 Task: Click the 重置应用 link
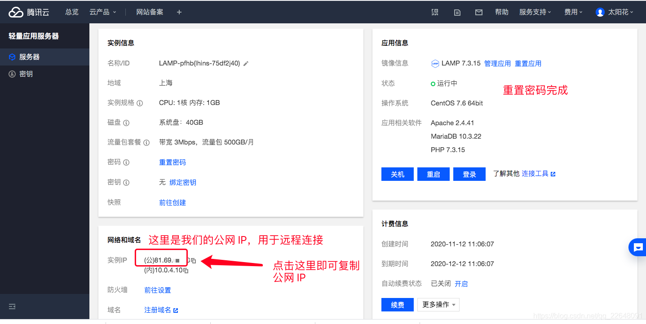coord(528,64)
